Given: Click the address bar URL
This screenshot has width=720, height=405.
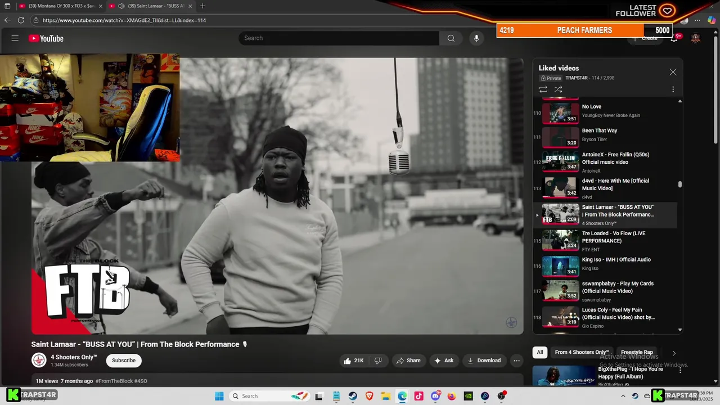Looking at the screenshot, I should click(x=124, y=20).
